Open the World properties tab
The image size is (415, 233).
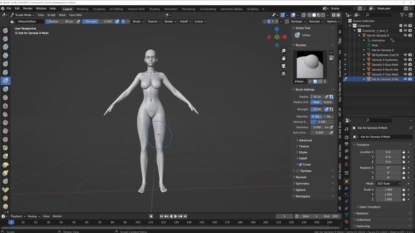347,164
